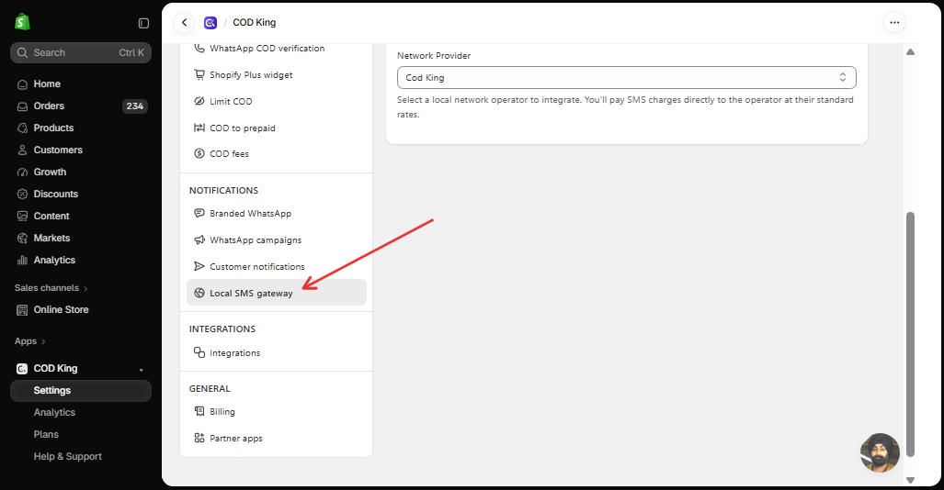Click the vertical scrollbar thumb

point(910,334)
